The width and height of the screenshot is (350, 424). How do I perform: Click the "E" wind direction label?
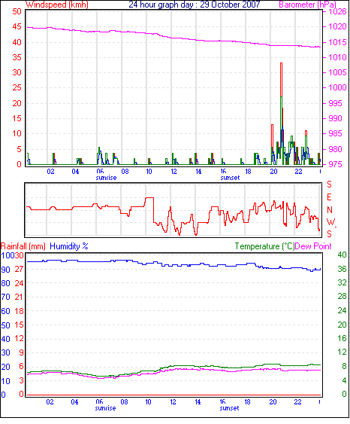[x=329, y=197]
